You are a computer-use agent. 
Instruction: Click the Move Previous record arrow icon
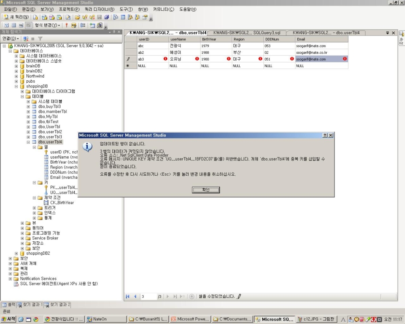pos(135,296)
